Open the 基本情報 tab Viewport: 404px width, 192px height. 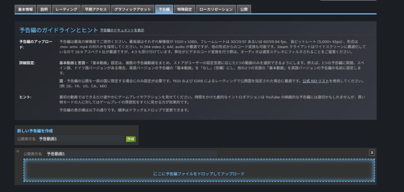point(26,9)
